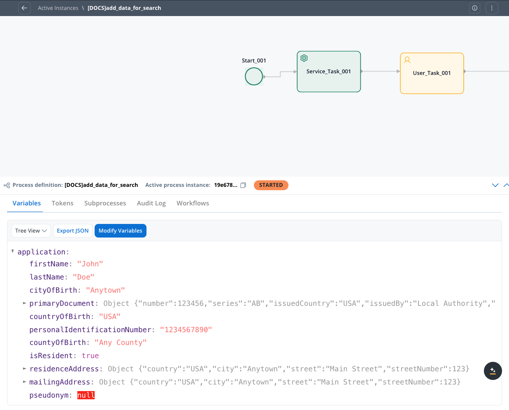Collapse the application tree node

pos(13,251)
